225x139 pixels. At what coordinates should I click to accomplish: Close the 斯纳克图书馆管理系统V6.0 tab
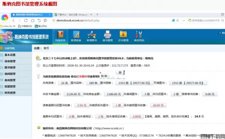pyautogui.click(x=49, y=15)
